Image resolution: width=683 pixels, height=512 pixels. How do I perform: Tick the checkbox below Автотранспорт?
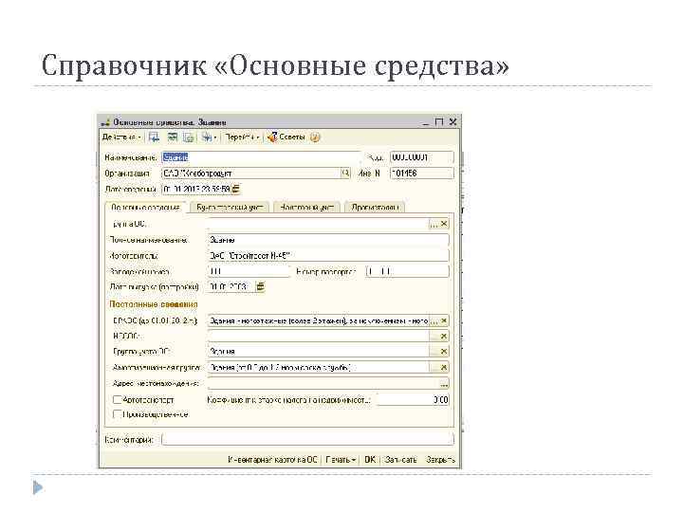click(x=117, y=414)
